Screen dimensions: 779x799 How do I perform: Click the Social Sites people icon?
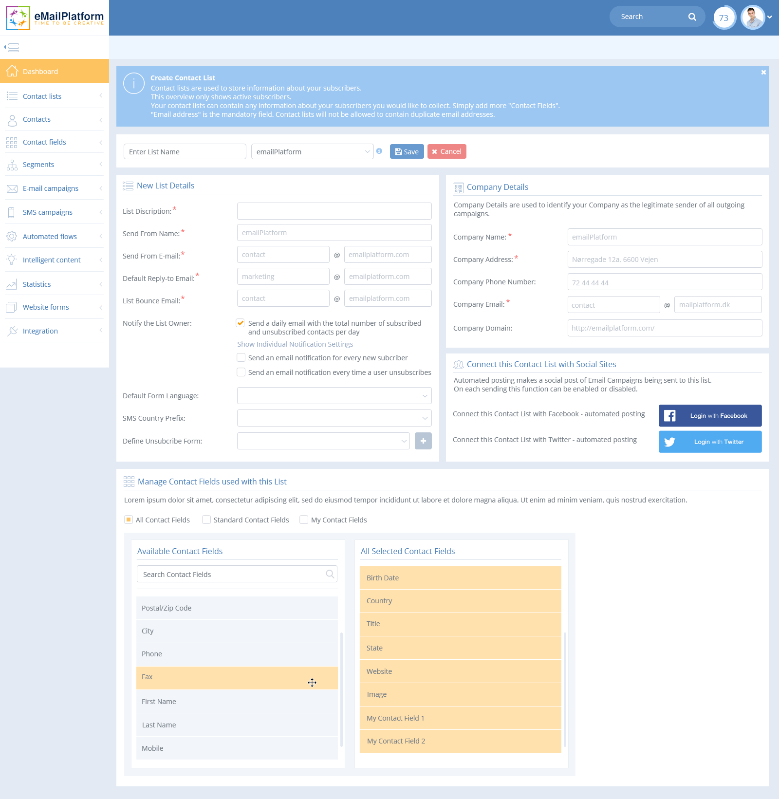click(x=459, y=365)
